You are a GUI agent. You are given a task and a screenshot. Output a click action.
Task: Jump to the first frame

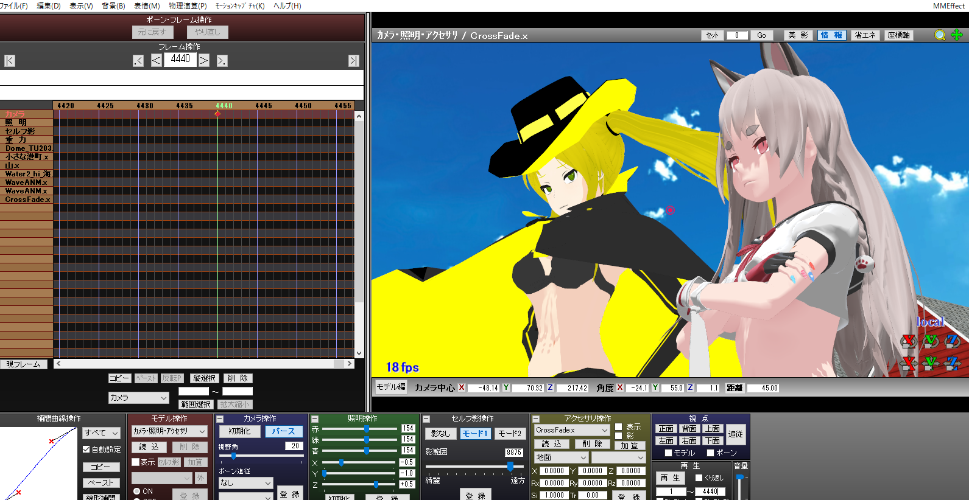click(x=10, y=61)
